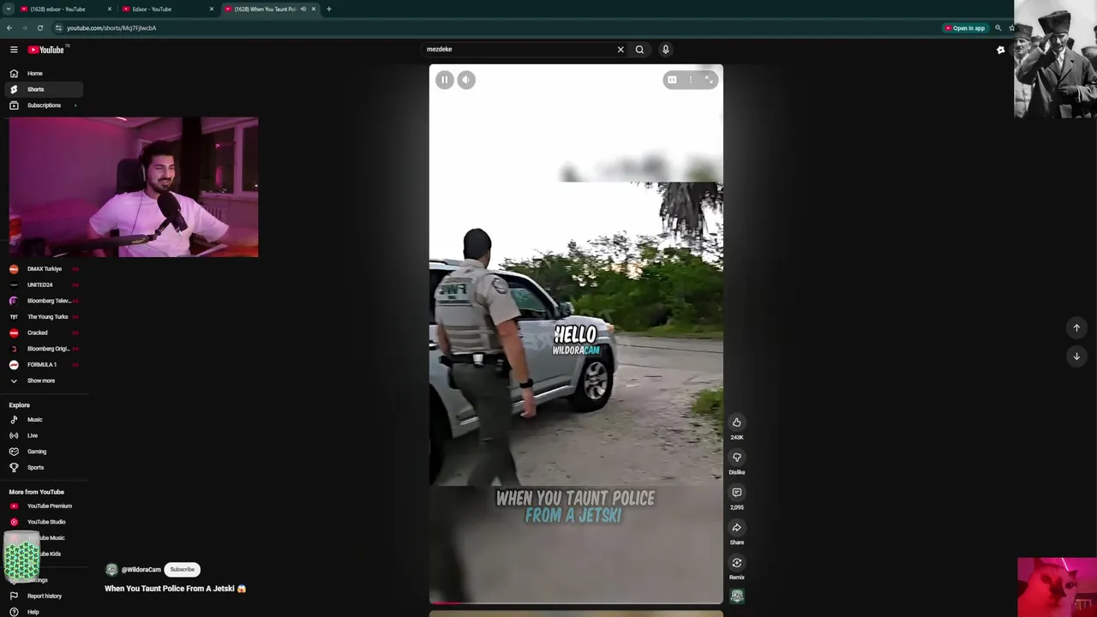Share this Short using the arrow icon
Viewport: 1097px width, 617px height.
pos(736,528)
